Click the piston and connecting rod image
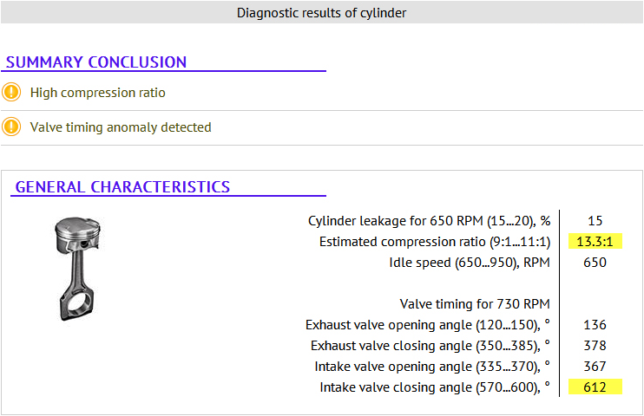The height and width of the screenshot is (416, 644). [x=77, y=269]
